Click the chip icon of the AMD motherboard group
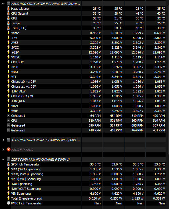 (9, 140)
